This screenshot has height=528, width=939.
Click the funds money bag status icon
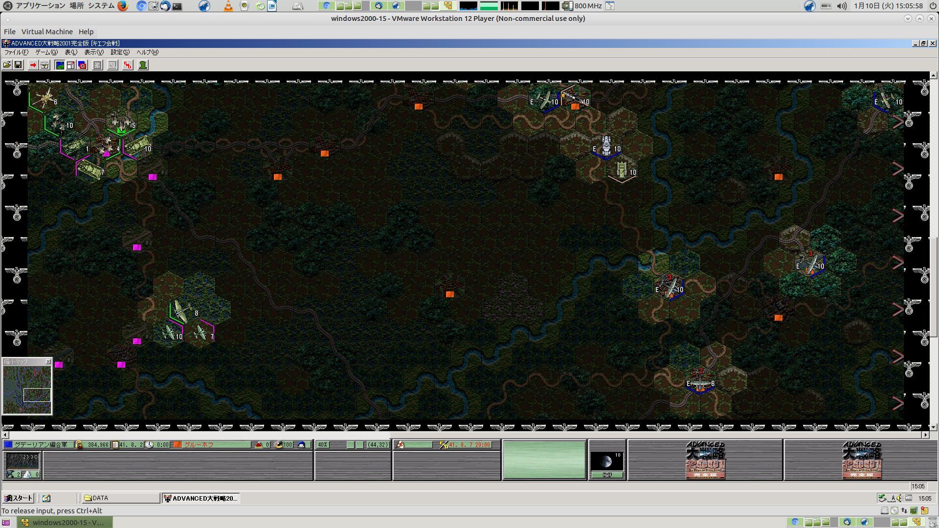(78, 445)
